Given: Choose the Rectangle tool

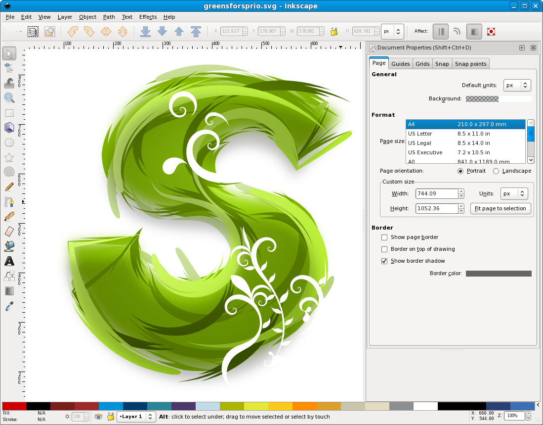Looking at the screenshot, I should coord(9,112).
